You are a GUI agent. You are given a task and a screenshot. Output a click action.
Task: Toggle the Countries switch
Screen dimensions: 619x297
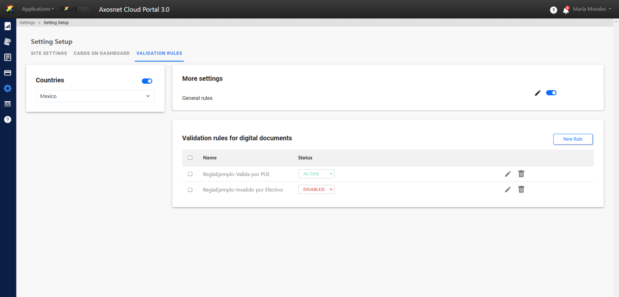147,81
